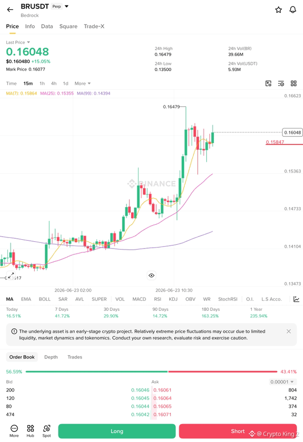The height and width of the screenshot is (442, 303).
Task: Click the 1 Year 235.94% performance
Action: (259, 313)
